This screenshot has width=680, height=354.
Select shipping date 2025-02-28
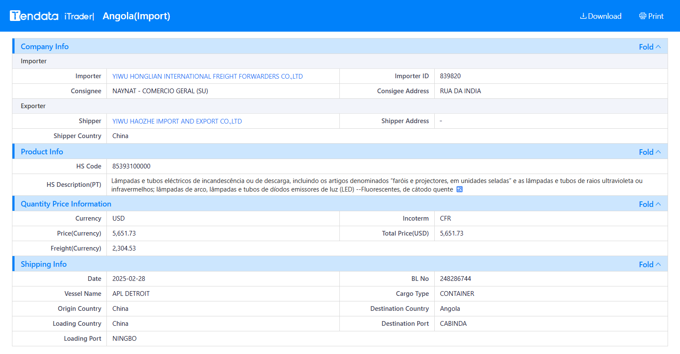pos(129,279)
